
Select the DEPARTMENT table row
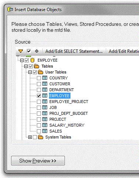coord(62,90)
